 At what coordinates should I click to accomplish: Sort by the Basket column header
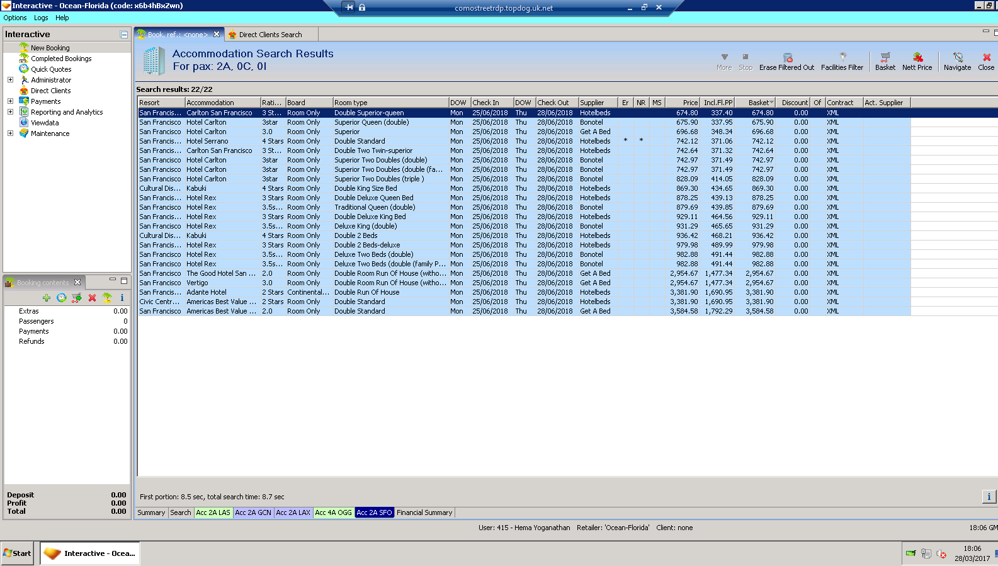coord(756,103)
